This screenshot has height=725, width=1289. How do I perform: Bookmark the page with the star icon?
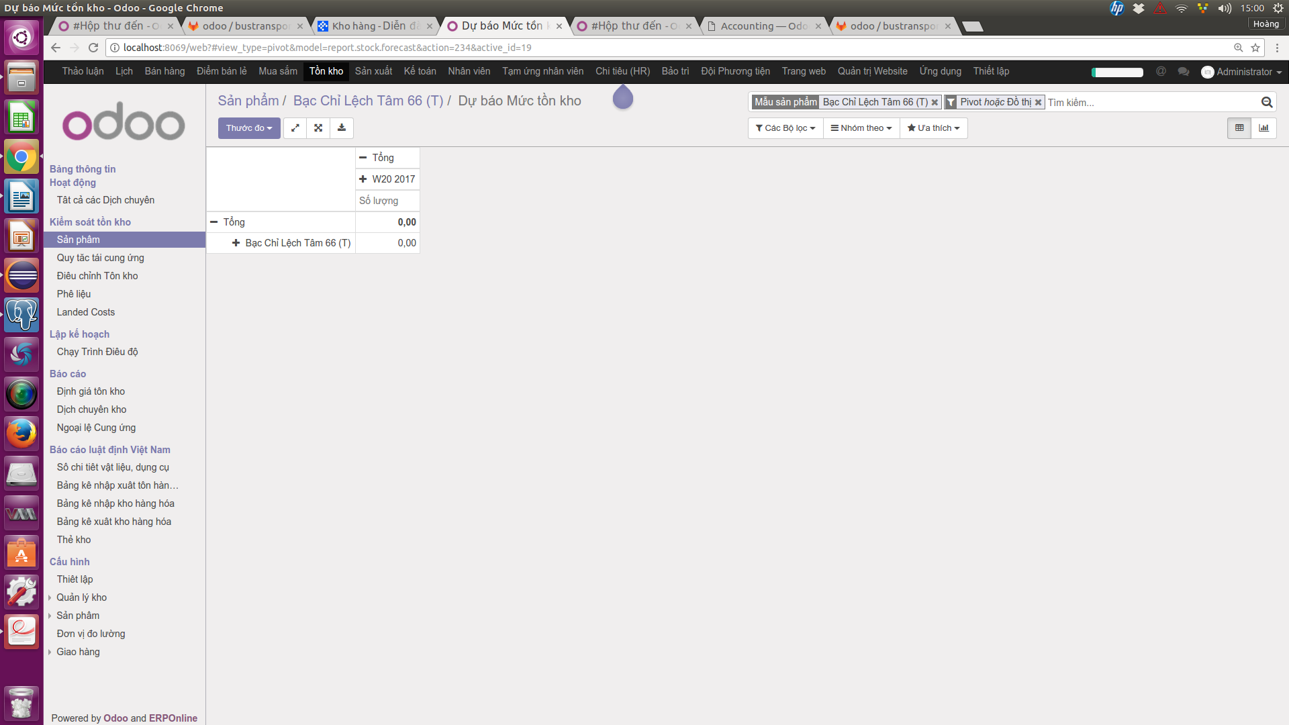point(1255,48)
